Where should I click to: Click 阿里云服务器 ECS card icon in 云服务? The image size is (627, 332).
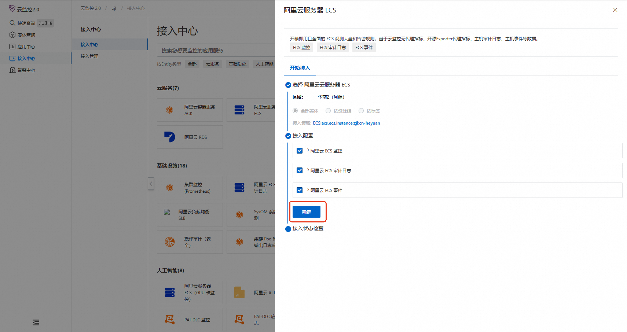[239, 110]
